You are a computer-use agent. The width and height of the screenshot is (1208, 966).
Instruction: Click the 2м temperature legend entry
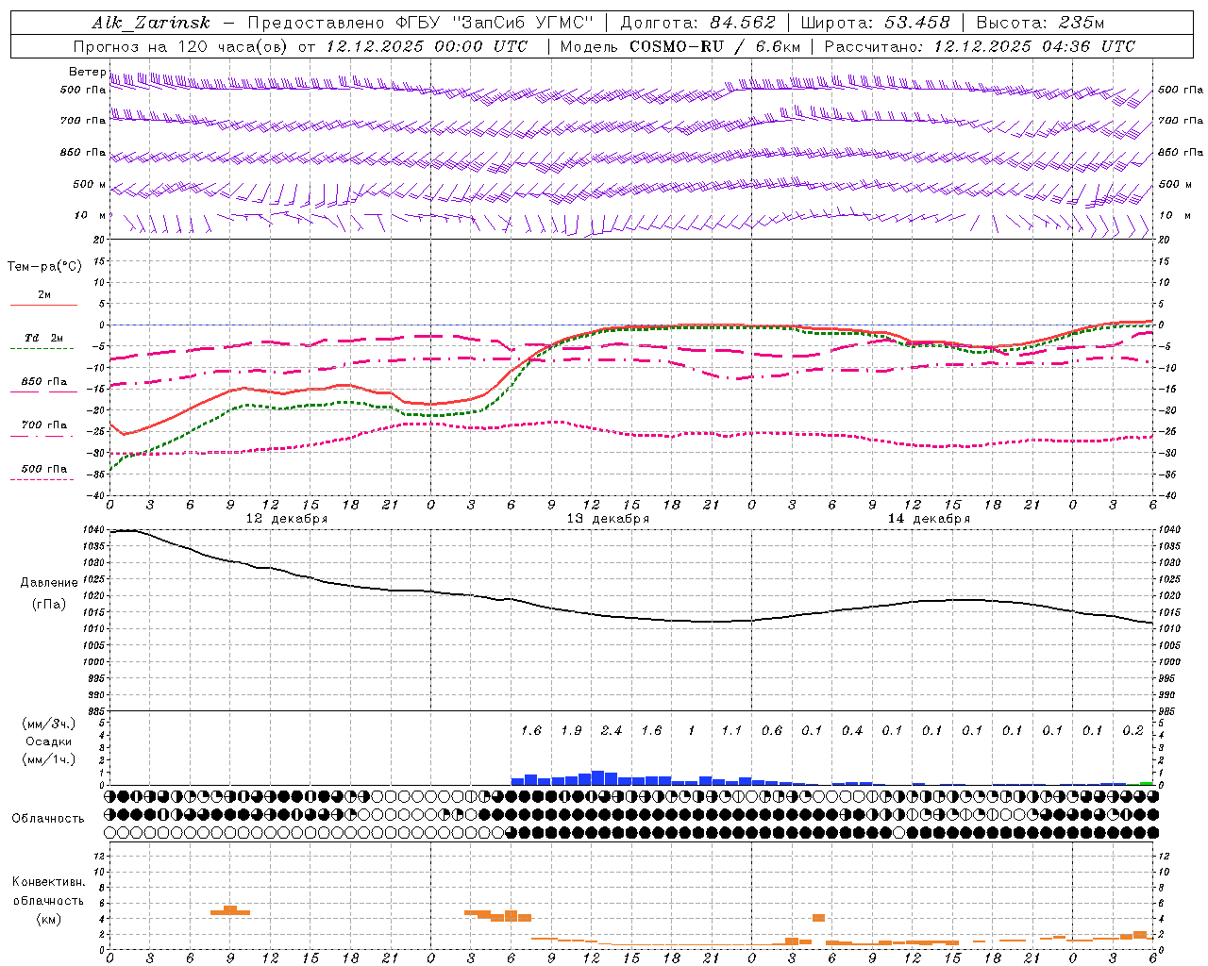coord(44,295)
